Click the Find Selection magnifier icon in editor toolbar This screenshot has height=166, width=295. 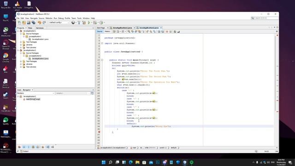pyautogui.click(x=129, y=32)
